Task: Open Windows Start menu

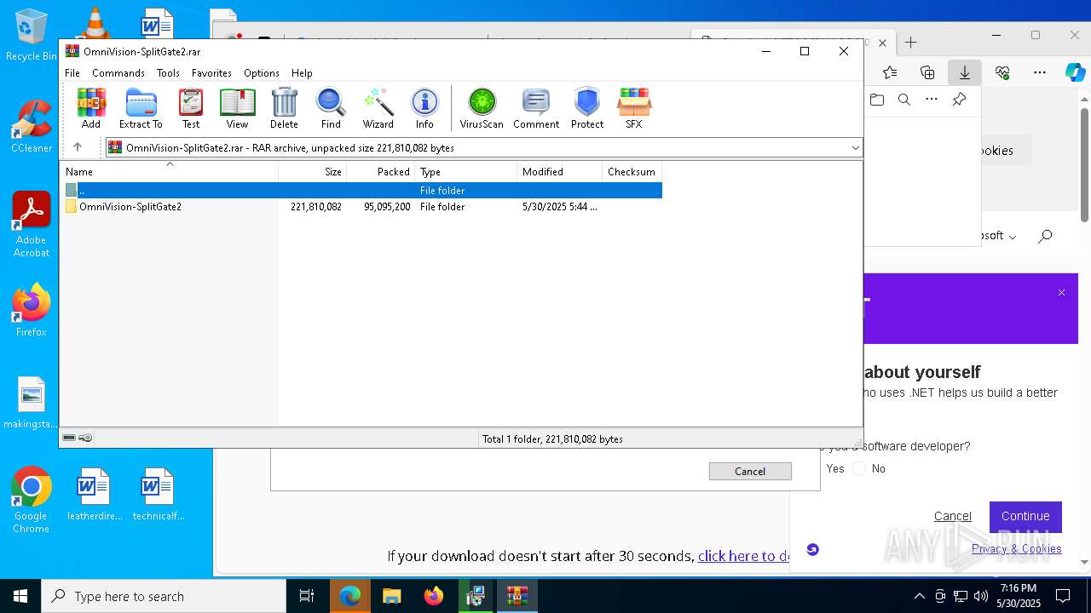Action: coord(20,596)
